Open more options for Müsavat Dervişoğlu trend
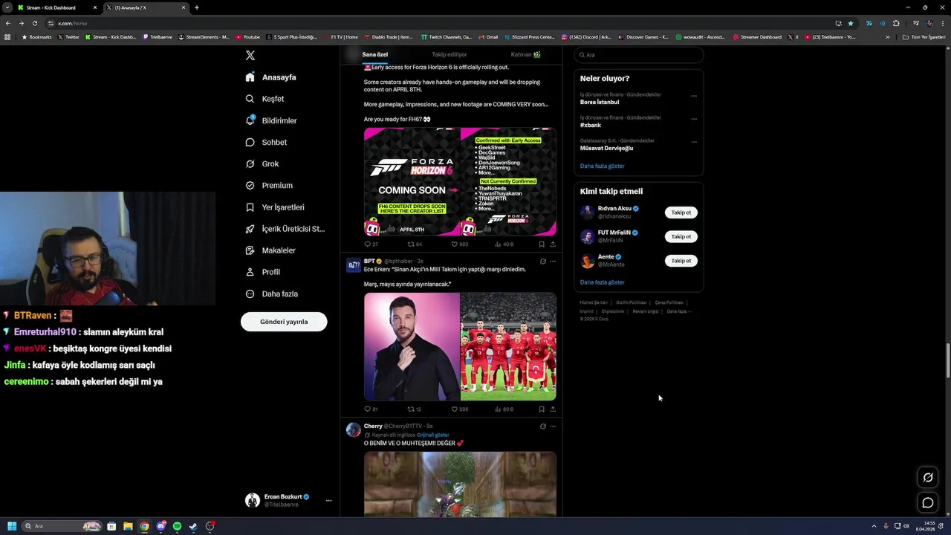The image size is (951, 535). click(x=694, y=142)
